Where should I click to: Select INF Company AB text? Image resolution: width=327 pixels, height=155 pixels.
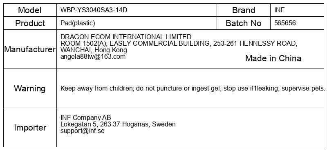click(x=86, y=117)
